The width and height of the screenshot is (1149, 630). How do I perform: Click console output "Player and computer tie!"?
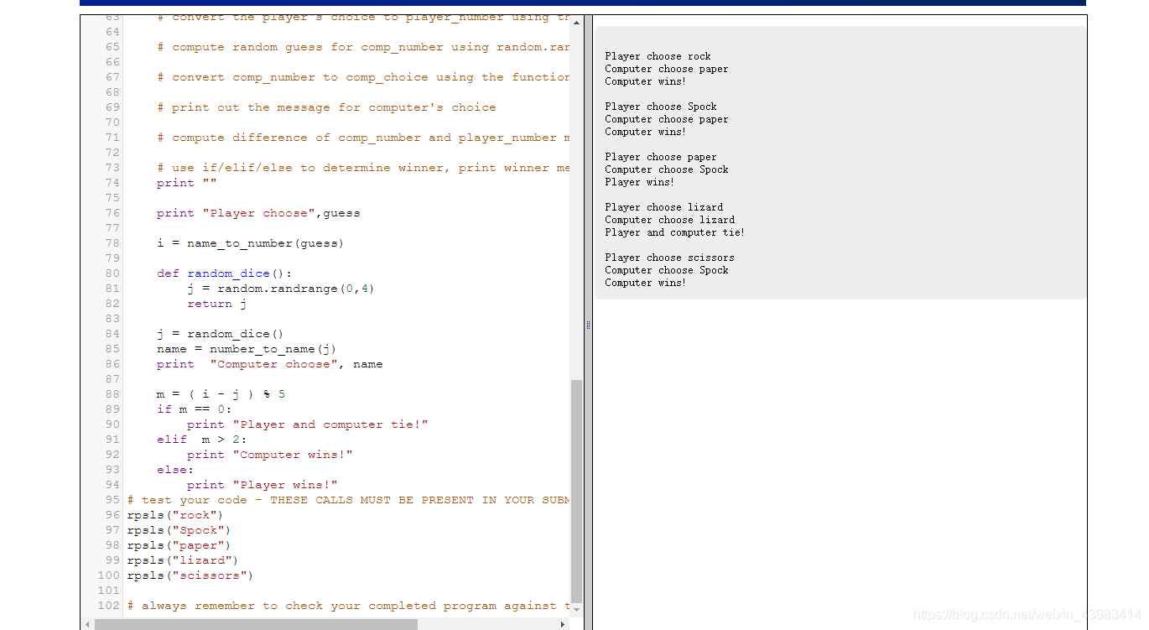click(x=675, y=232)
